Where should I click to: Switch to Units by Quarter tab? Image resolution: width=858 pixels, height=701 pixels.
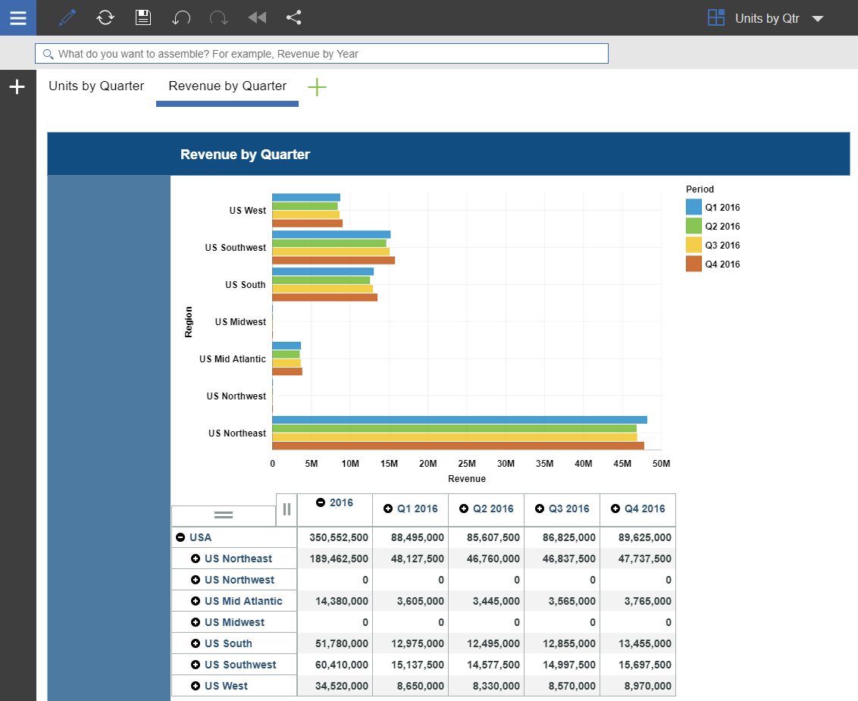click(x=96, y=86)
